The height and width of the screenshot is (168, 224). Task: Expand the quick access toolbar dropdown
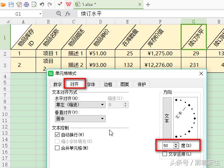[59, 4]
